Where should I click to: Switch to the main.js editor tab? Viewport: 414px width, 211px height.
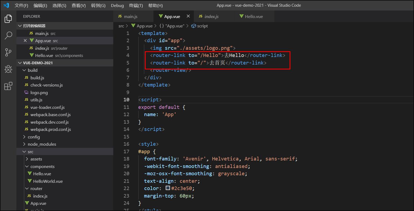(x=133, y=16)
